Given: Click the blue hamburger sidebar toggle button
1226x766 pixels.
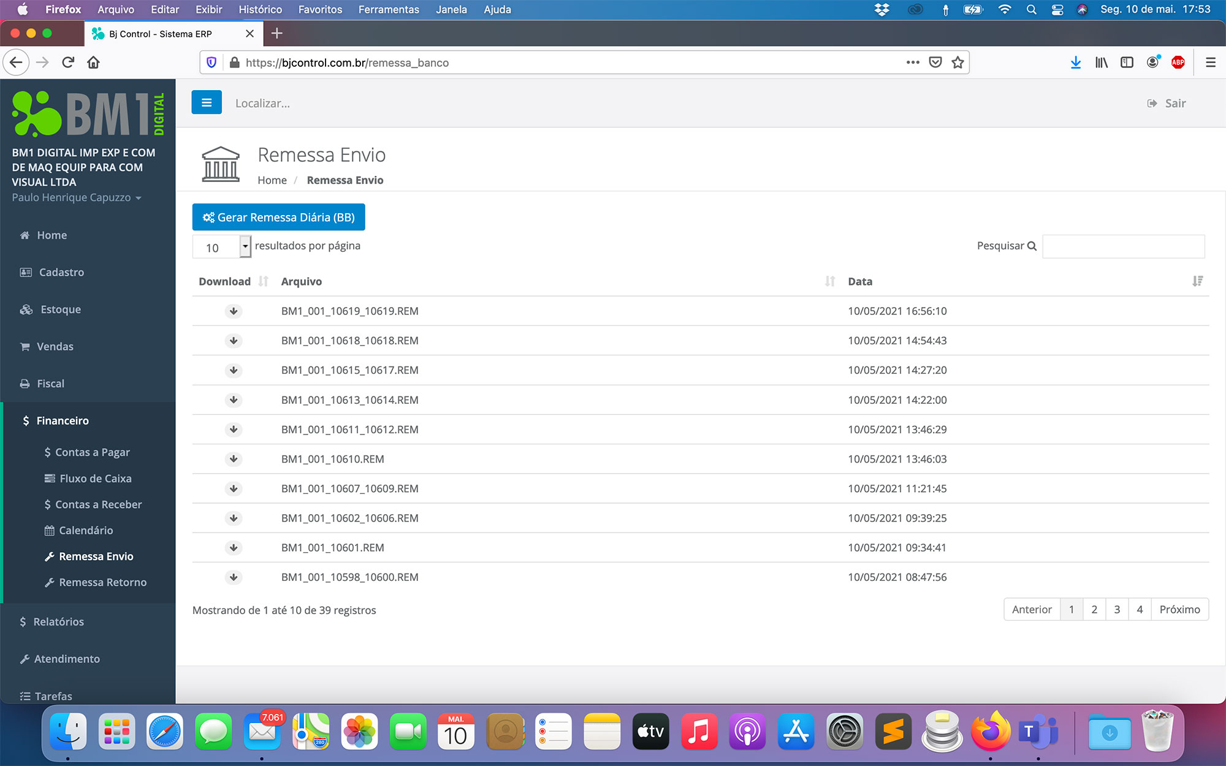Looking at the screenshot, I should point(207,102).
